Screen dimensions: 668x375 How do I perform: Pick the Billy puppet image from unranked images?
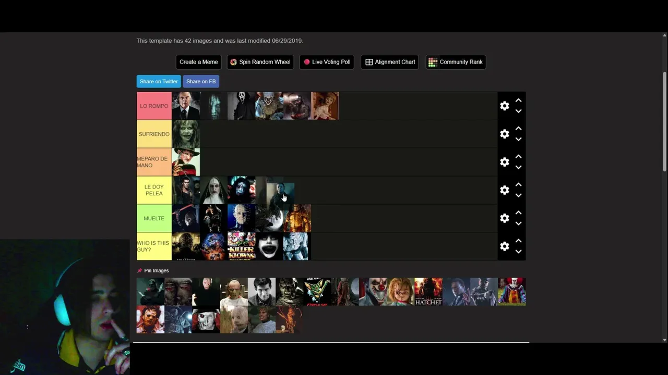[x=206, y=319]
